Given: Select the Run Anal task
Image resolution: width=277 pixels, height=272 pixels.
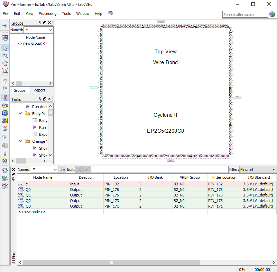Looking at the screenshot, I should [37, 107].
